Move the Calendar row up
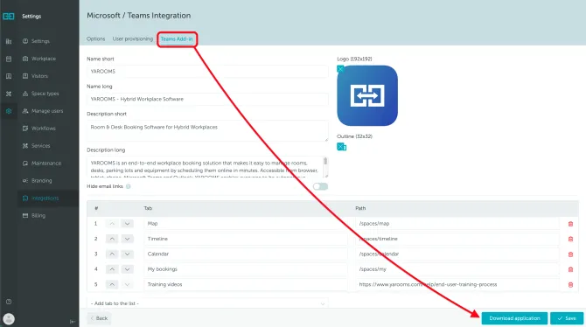 coord(112,254)
